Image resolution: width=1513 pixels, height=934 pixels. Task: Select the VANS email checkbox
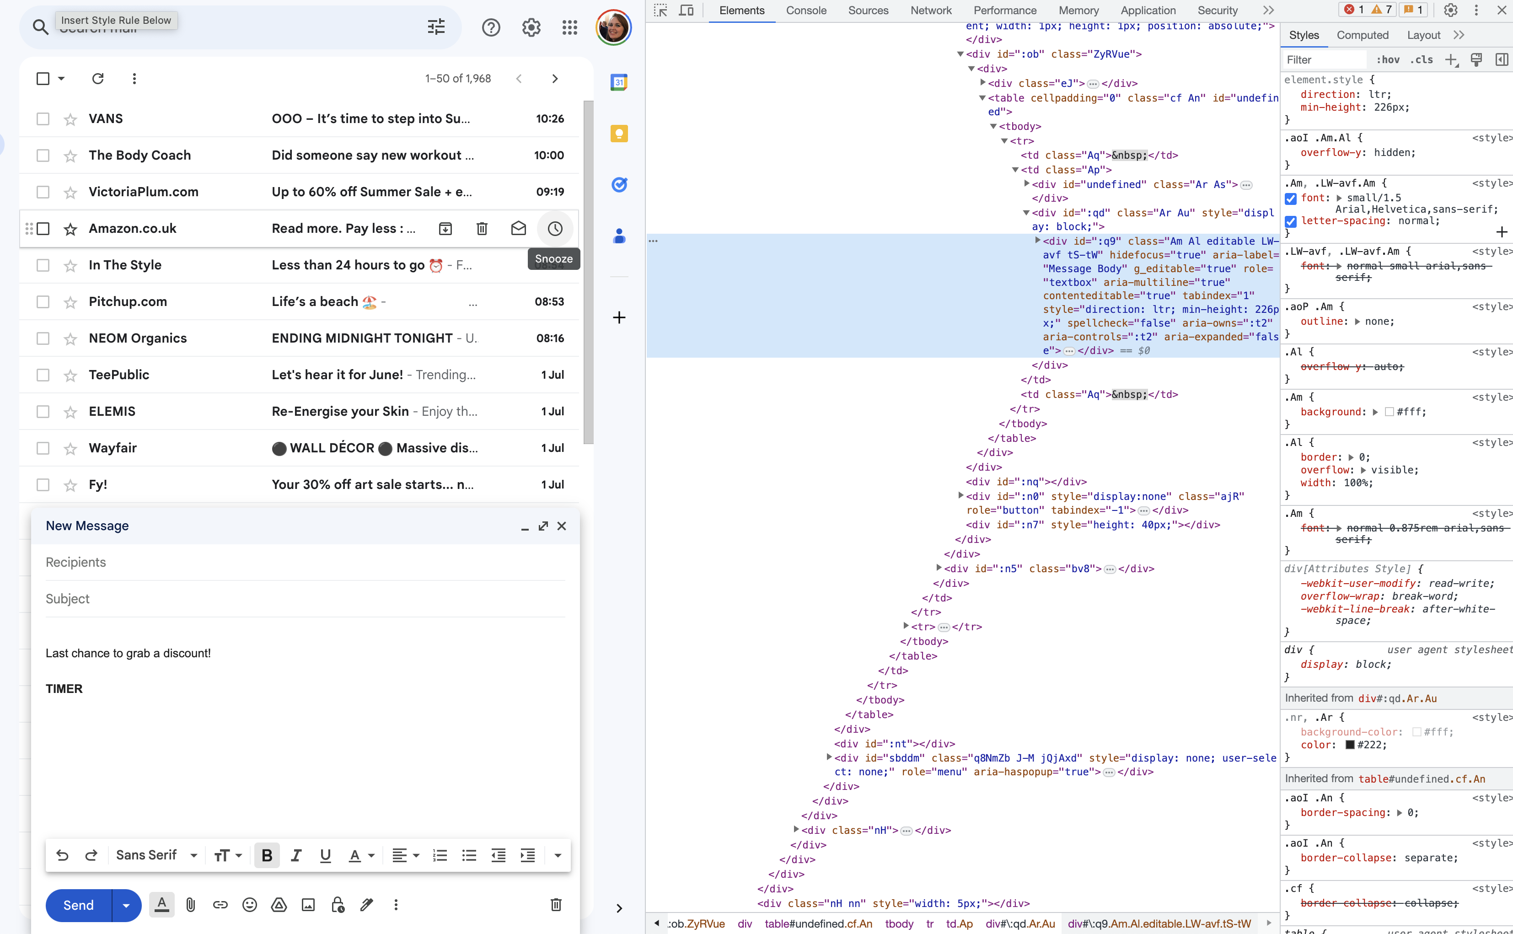click(x=43, y=118)
